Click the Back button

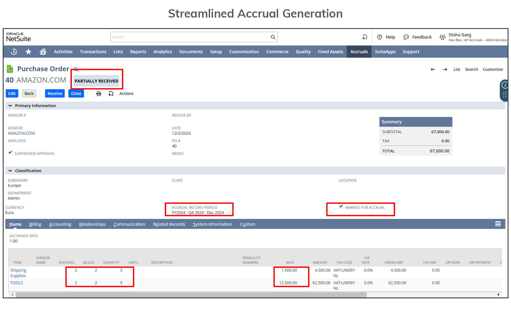29,94
